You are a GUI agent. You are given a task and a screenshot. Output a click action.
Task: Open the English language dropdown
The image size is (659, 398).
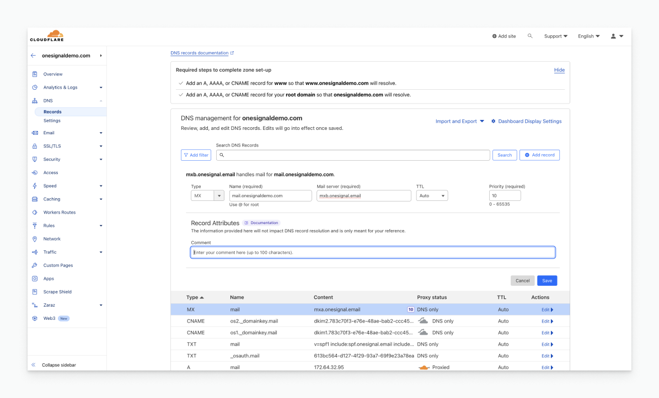pos(588,36)
